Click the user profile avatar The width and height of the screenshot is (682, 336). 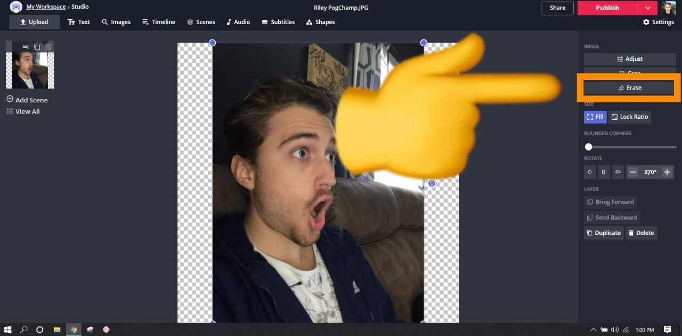669,8
